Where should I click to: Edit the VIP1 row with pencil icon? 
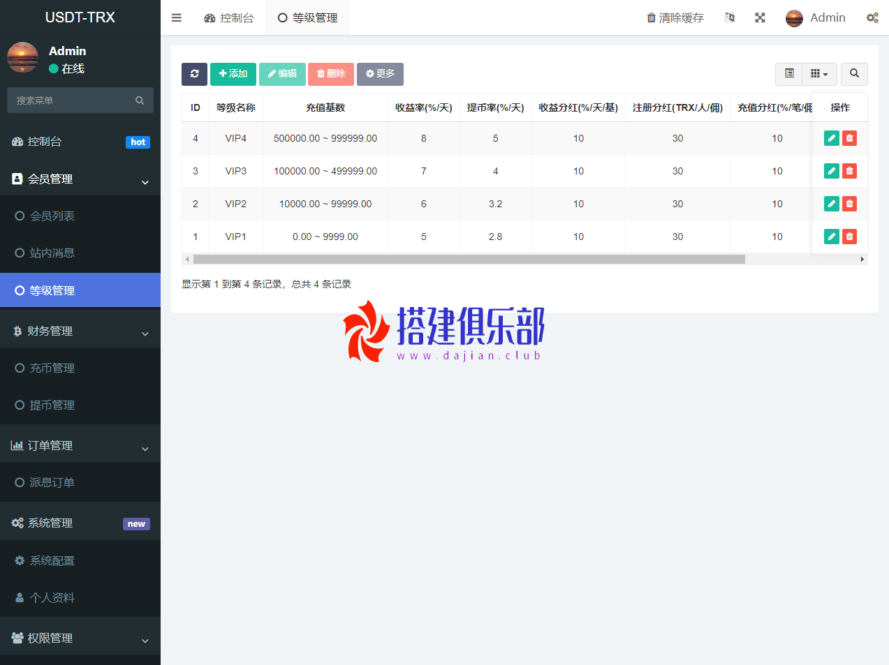(x=832, y=237)
